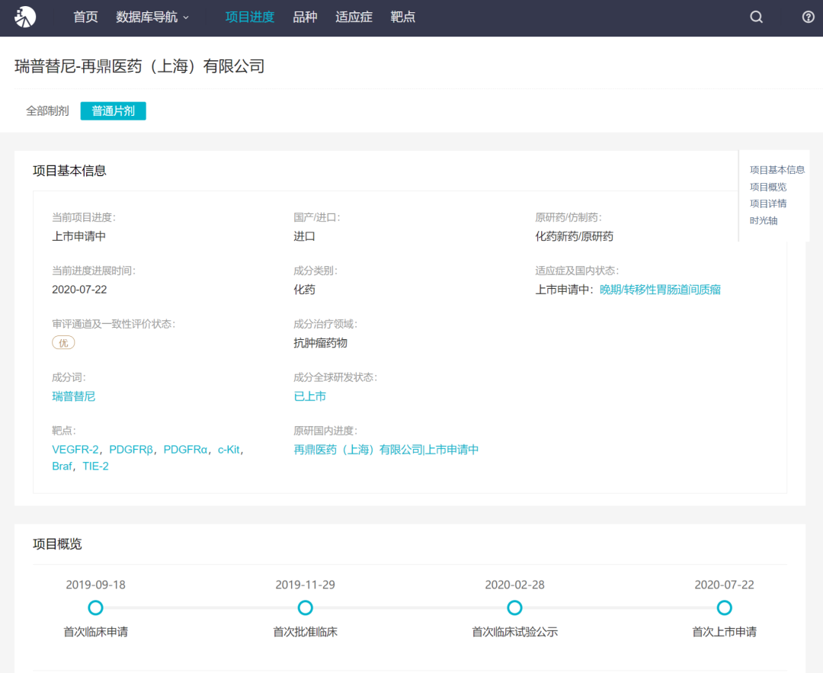Click the 首次临床申请 timeline marker
Screen dimensions: 823x673
pyautogui.click(x=95, y=608)
